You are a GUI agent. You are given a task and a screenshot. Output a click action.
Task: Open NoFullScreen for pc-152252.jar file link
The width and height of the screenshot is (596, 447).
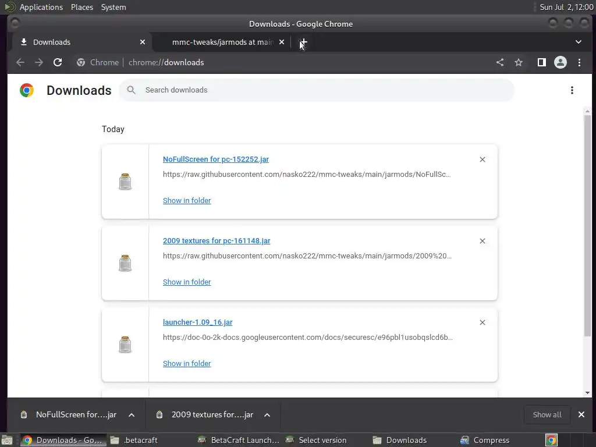pos(215,159)
